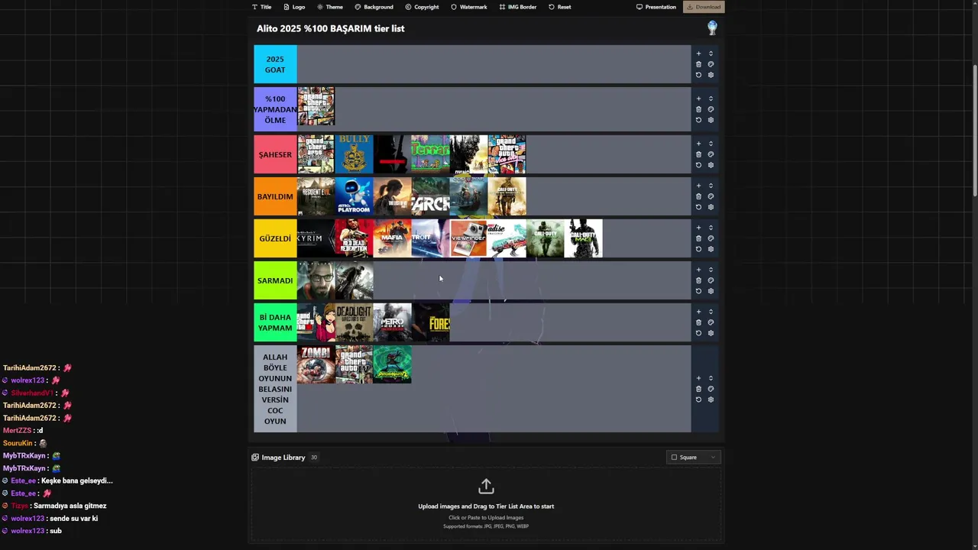Click the plus icon on %100 YAPMADAN ÖLME row
The height and width of the screenshot is (550, 978).
(698, 99)
